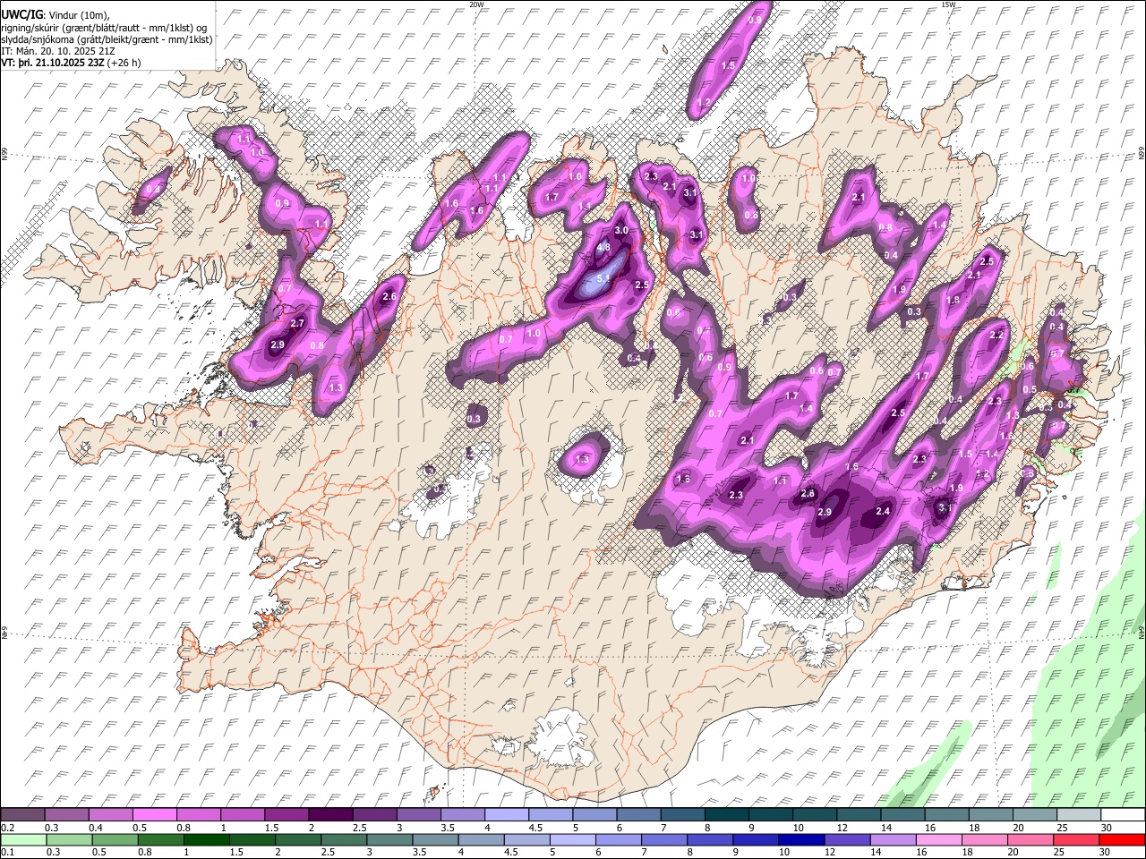The image size is (1146, 859).
Task: Click the '20W' longitude label
Action: tap(476, 4)
